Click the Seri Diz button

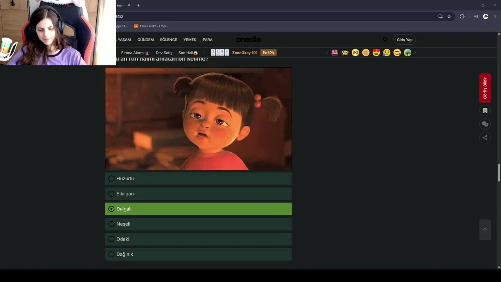[269, 52]
